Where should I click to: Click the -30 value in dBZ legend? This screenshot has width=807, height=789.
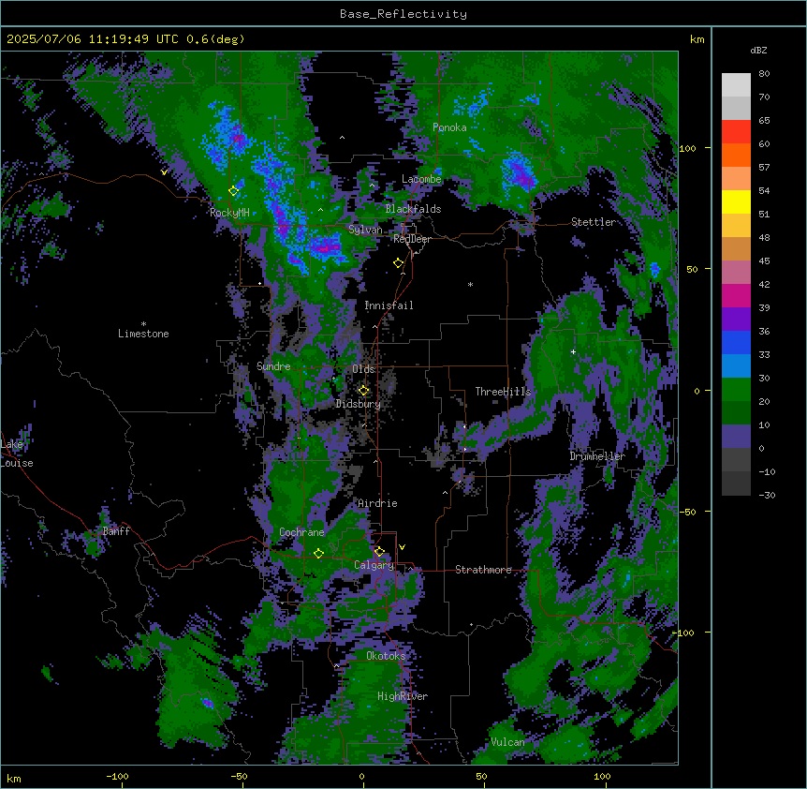point(767,495)
